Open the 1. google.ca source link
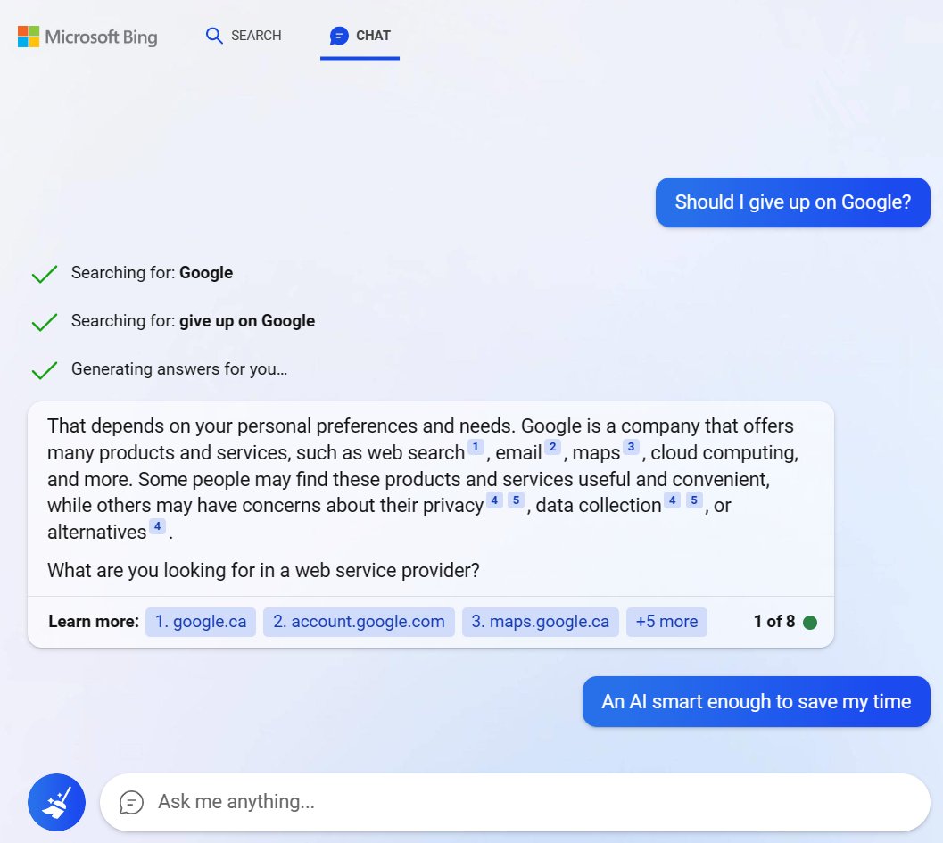Viewport: 943px width, 843px height. click(x=201, y=622)
